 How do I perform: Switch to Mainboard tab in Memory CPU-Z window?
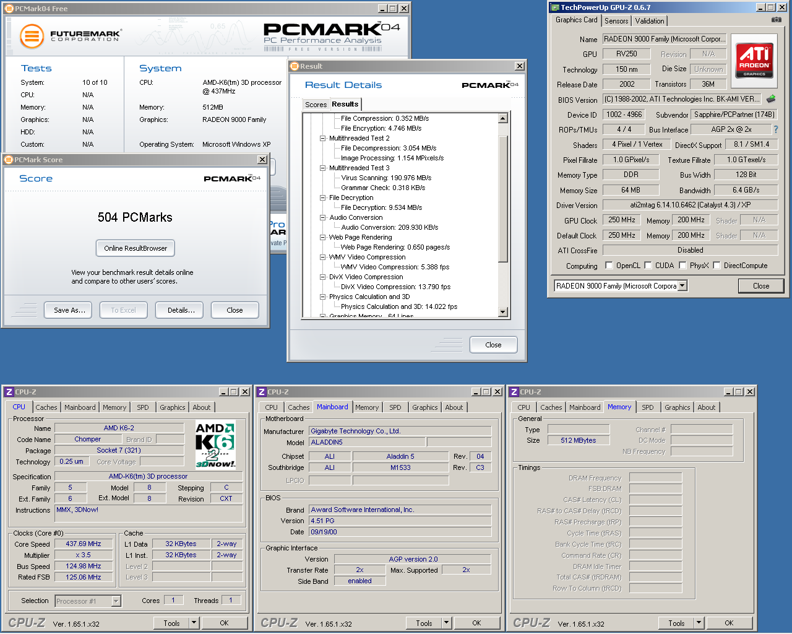pos(585,407)
